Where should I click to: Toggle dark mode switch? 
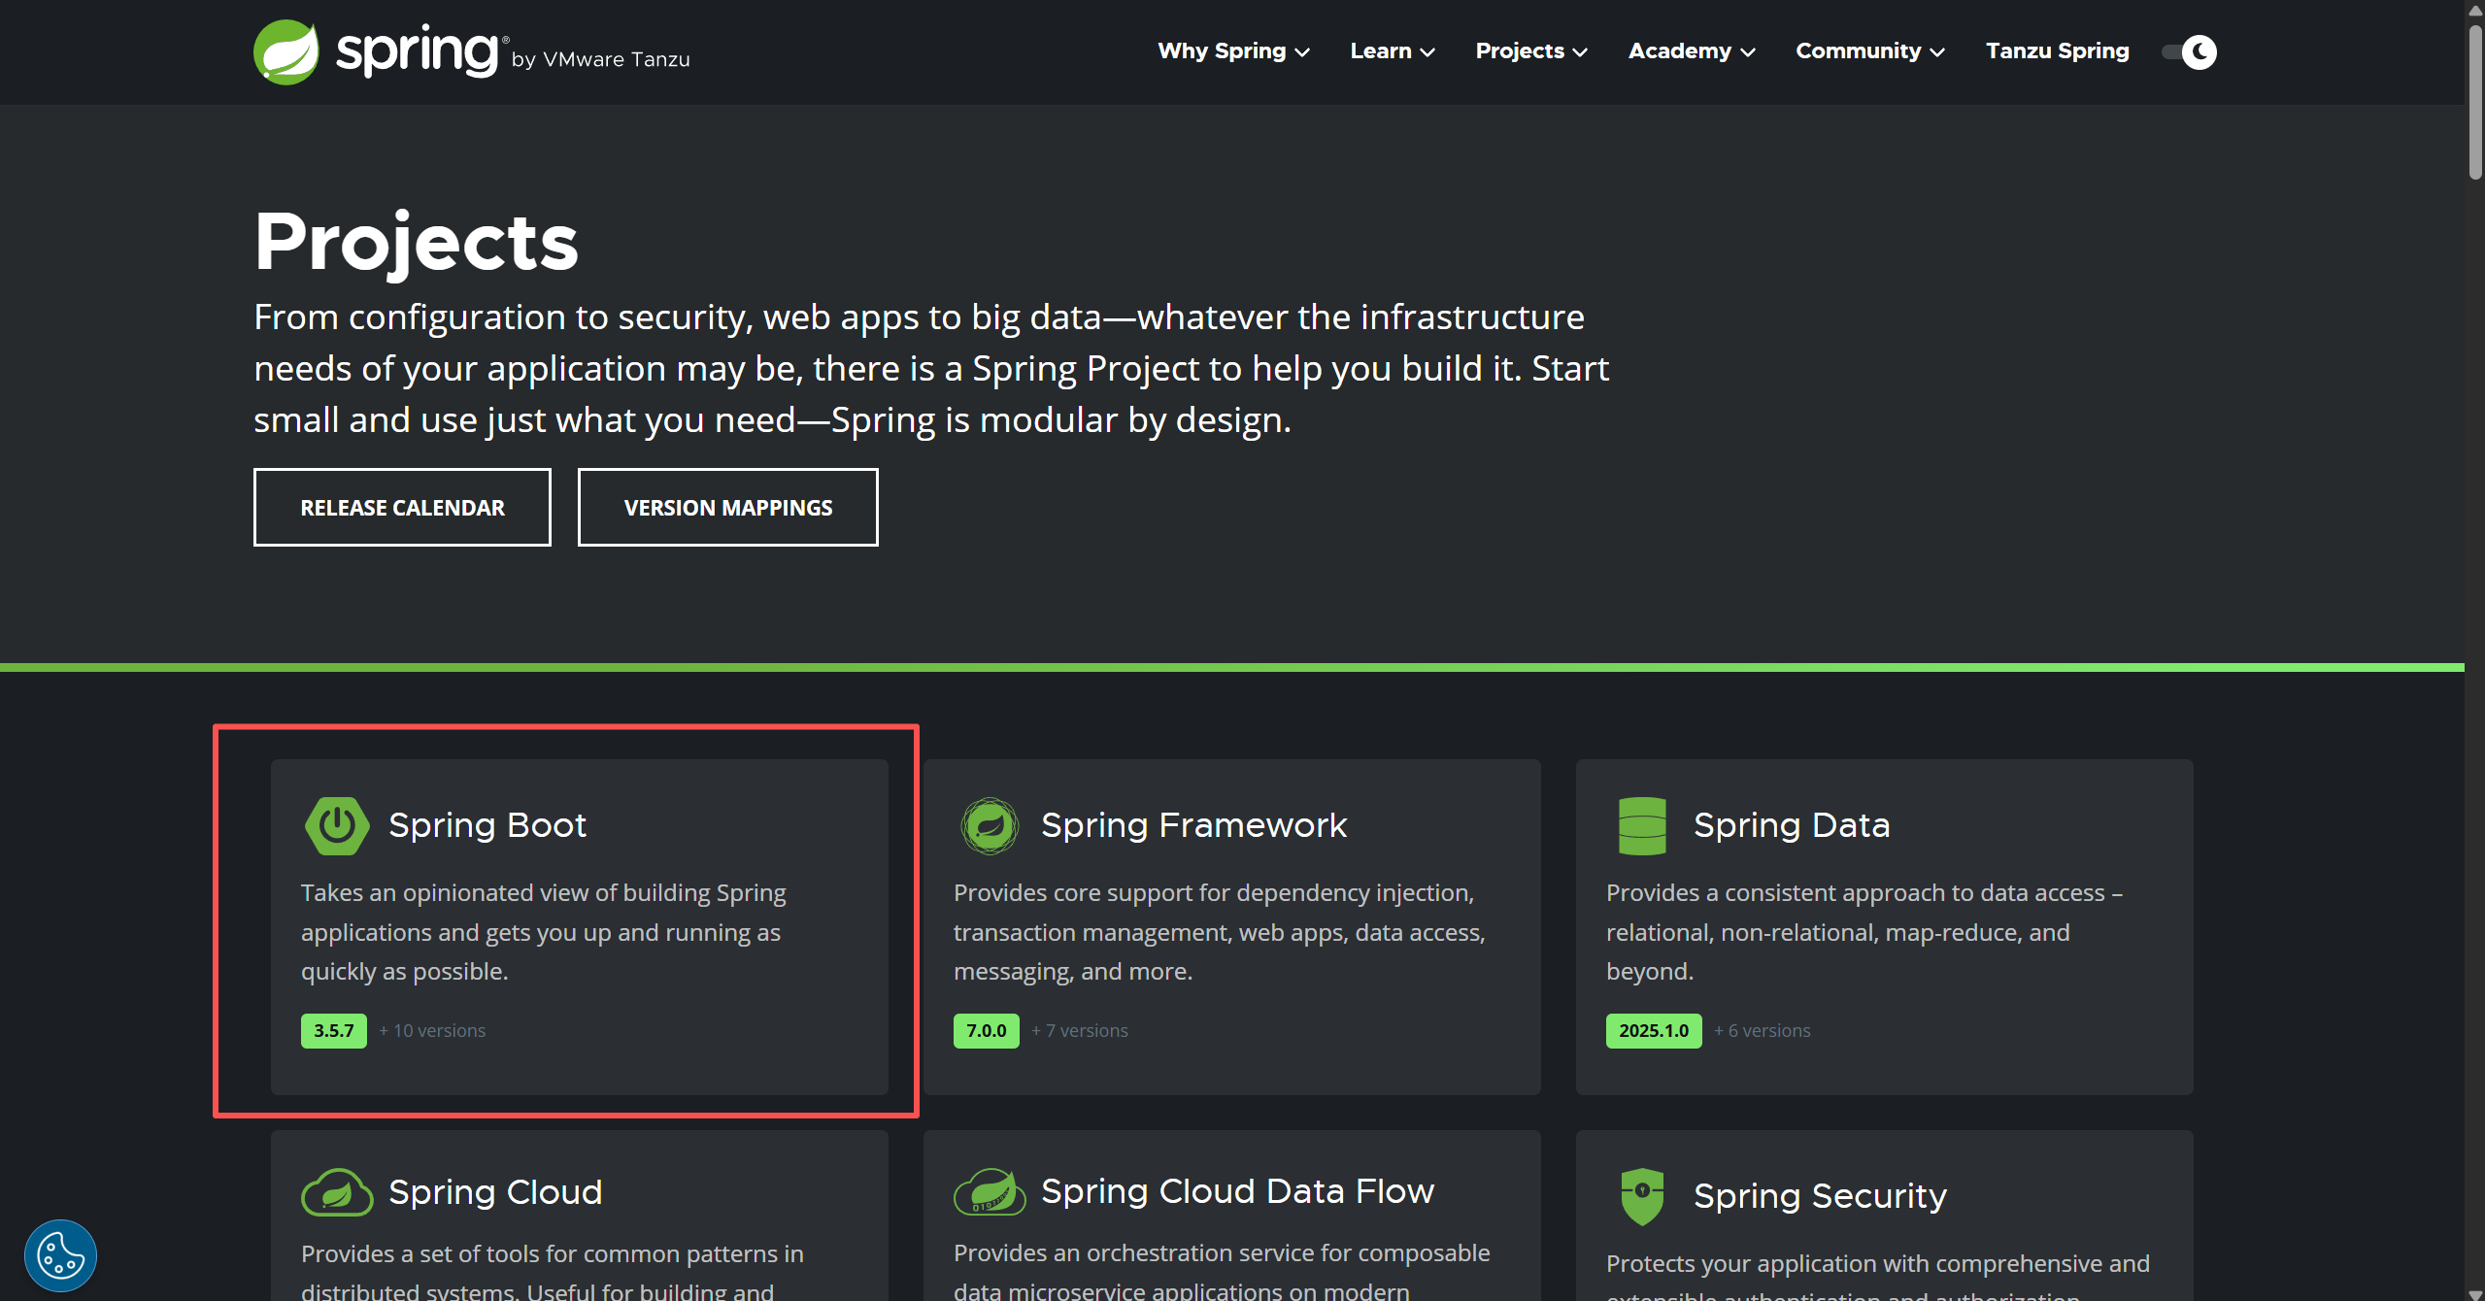pyautogui.click(x=2191, y=52)
